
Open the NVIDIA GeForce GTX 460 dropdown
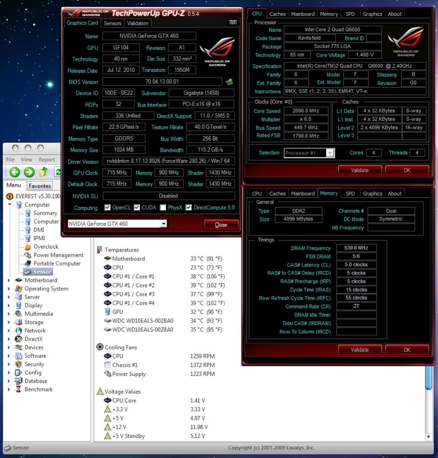(163, 224)
